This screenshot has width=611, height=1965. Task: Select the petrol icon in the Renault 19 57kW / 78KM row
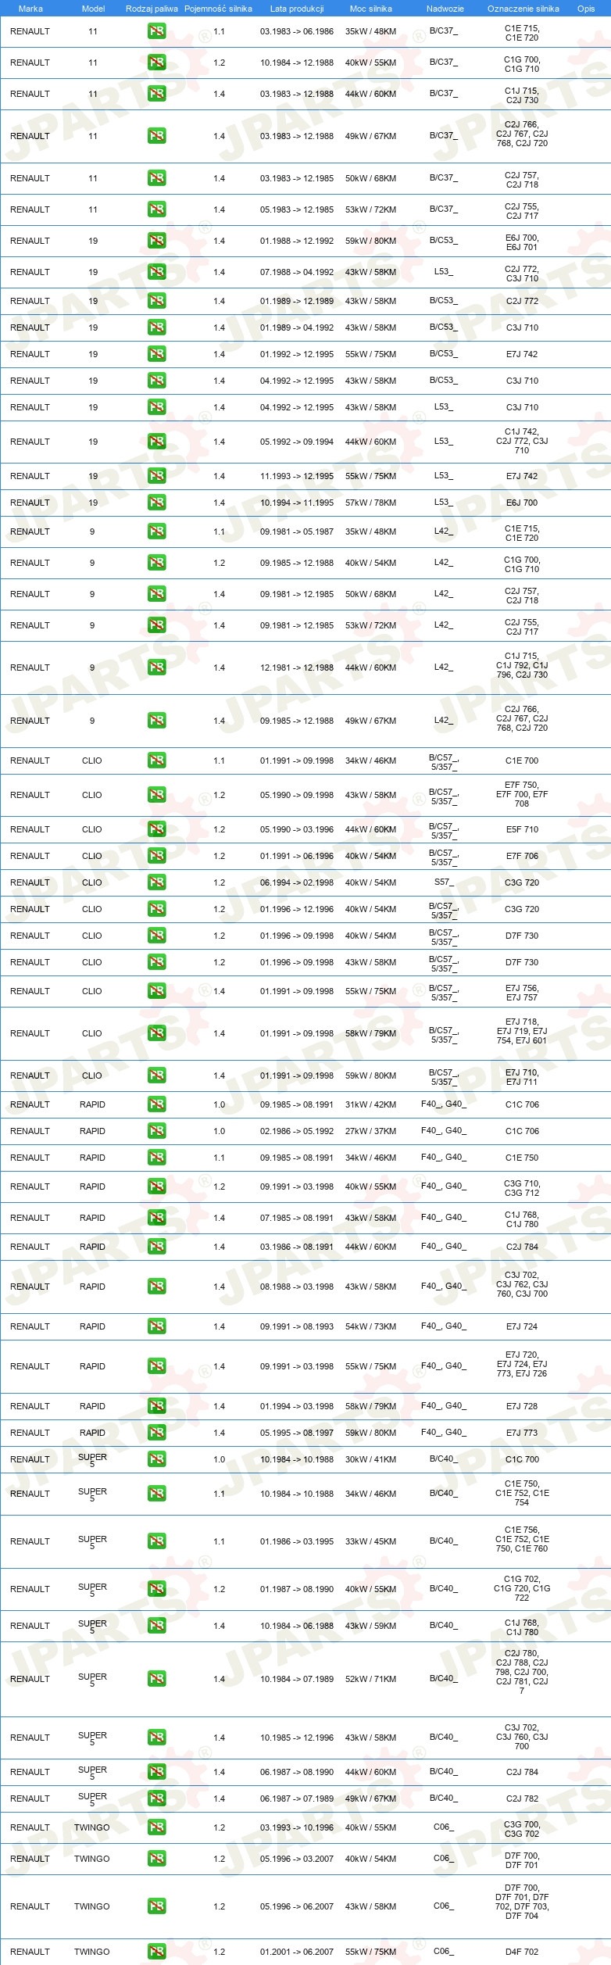click(x=156, y=503)
